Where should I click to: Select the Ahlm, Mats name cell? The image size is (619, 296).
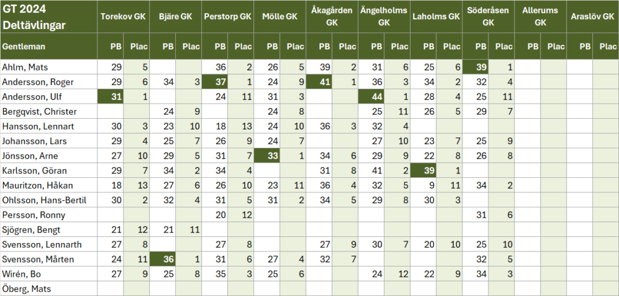pos(48,68)
